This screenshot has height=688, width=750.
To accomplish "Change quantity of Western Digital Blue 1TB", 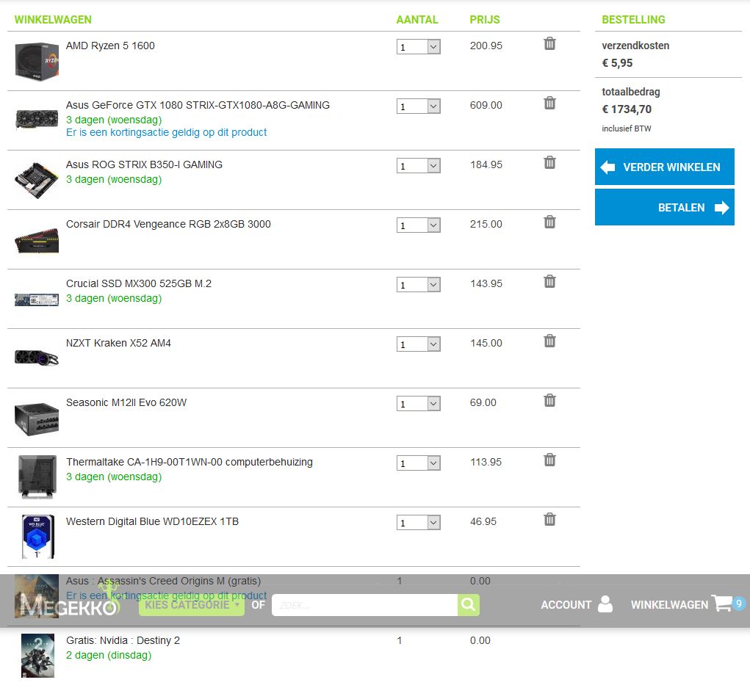I will point(419,523).
